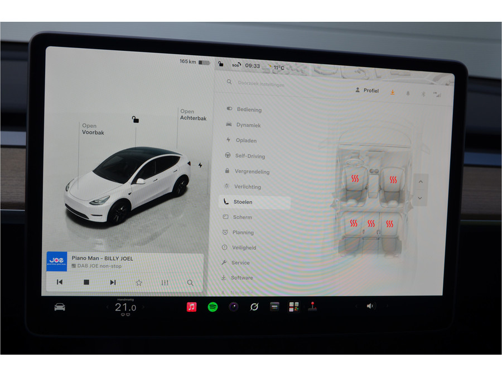Toggle front passenger seat heating
This screenshot has height=377, width=502.
click(x=393, y=179)
